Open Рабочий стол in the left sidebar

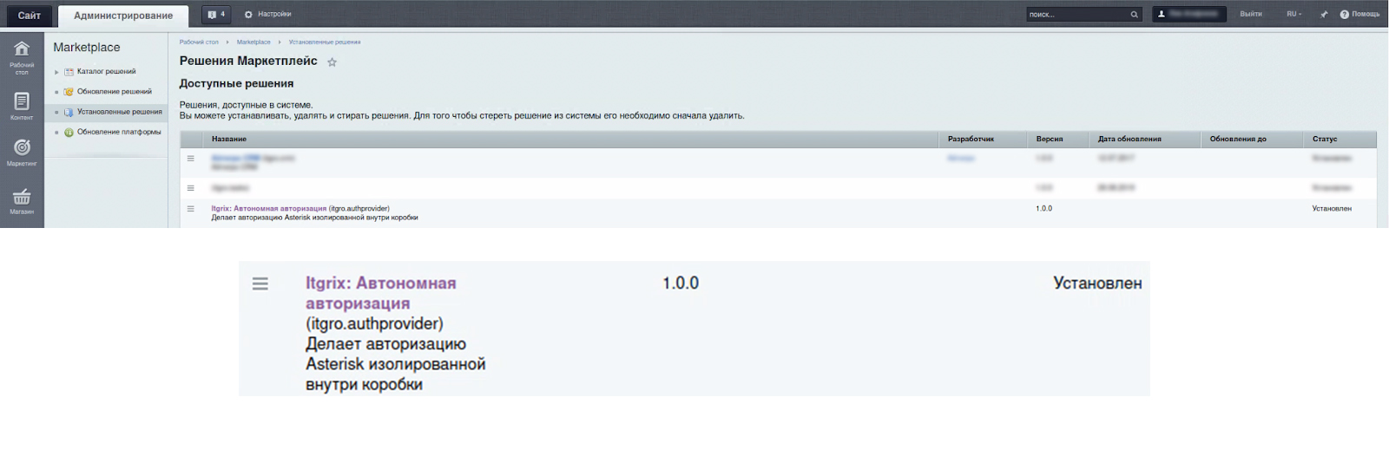point(22,55)
